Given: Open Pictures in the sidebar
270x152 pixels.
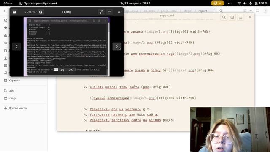Looking at the screenshot, I should pos(5,65).
